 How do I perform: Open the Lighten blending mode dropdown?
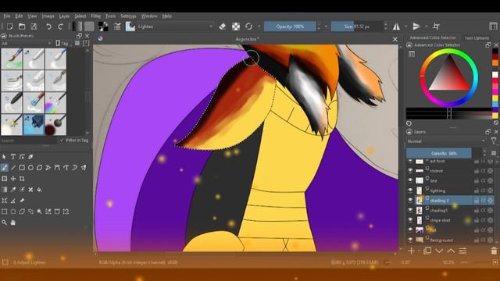(x=175, y=27)
